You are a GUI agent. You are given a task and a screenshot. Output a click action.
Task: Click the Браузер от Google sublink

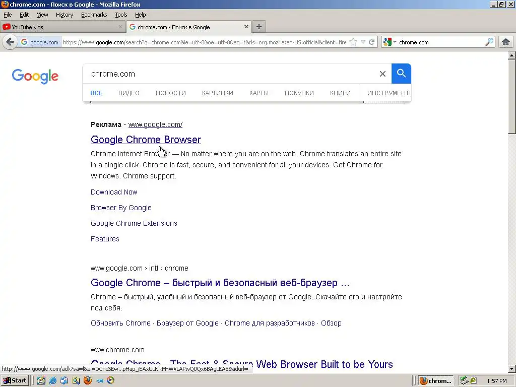187,323
